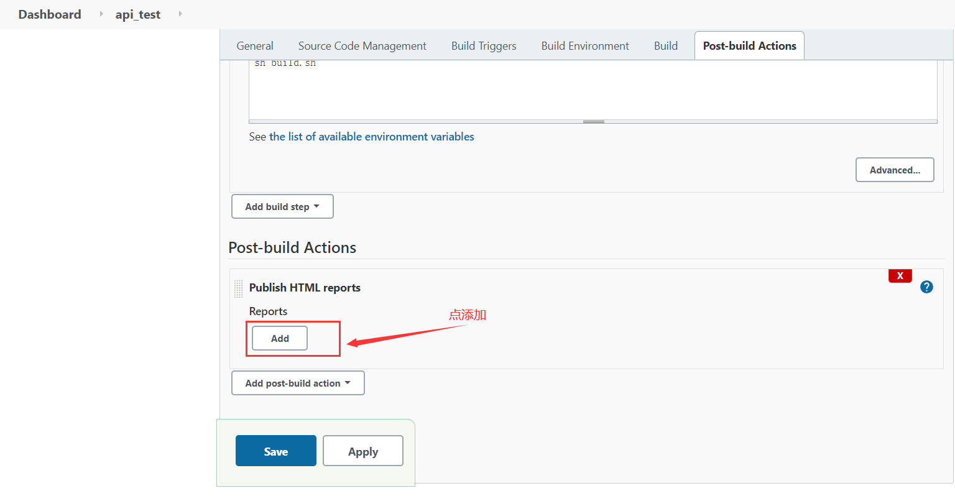
Task: Go to Source Code Management tab
Action: pos(362,46)
